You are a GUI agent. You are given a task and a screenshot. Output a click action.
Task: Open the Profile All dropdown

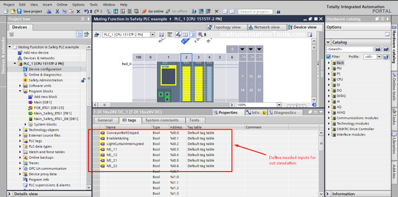pos(379,57)
